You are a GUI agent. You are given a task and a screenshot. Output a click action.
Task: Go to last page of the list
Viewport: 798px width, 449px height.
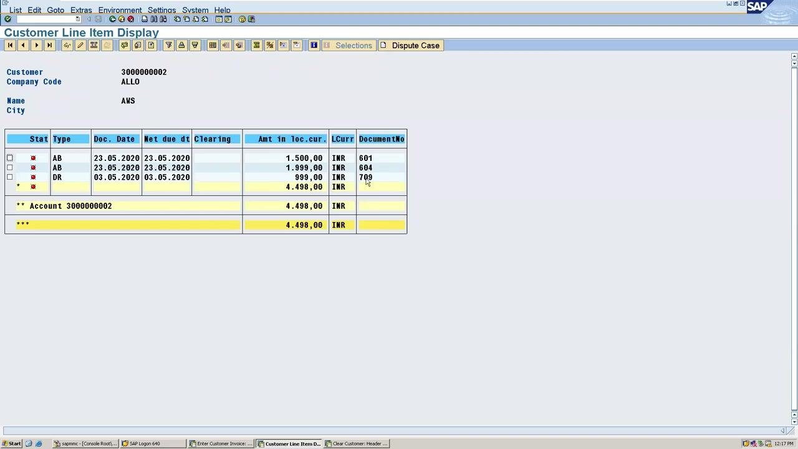49,46
